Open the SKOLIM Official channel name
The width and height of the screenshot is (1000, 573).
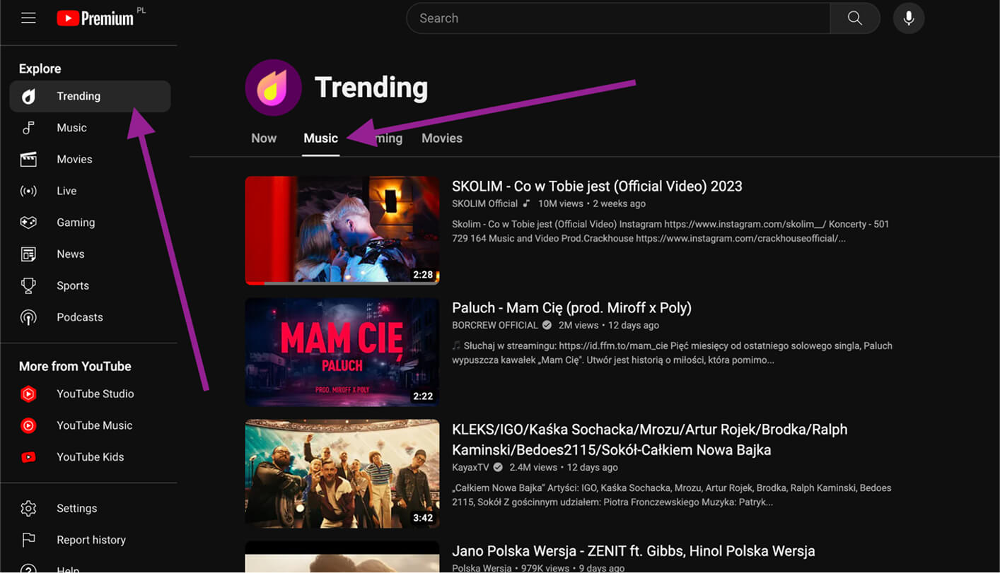click(484, 203)
